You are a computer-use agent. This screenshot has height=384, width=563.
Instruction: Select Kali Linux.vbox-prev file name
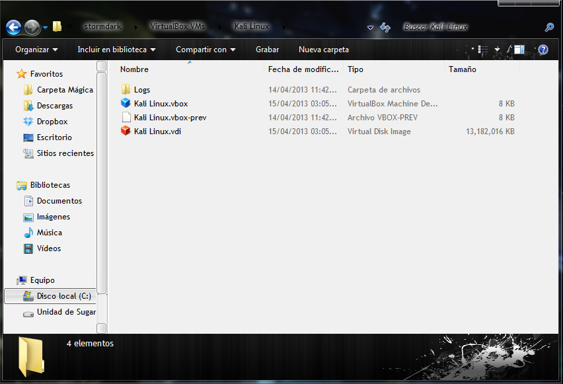170,118
